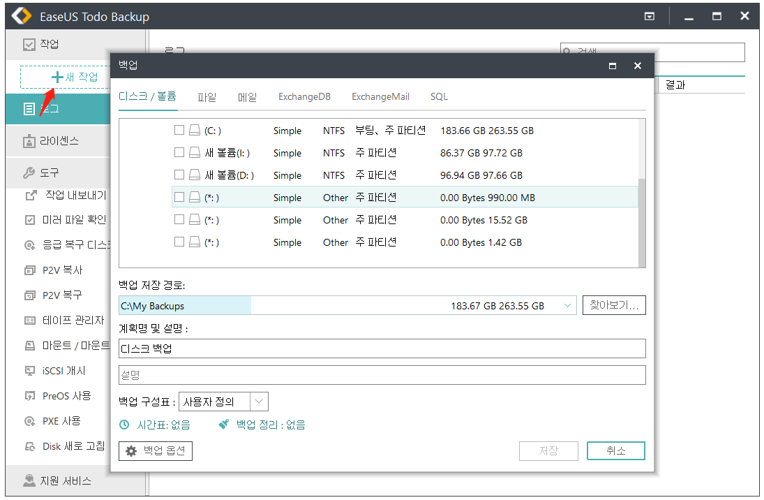Click the 설명 description input field
Viewport: 764px width, 500px height.
(382, 375)
